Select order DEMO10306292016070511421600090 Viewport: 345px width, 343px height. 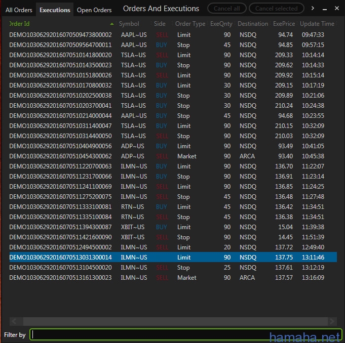(x=173, y=237)
